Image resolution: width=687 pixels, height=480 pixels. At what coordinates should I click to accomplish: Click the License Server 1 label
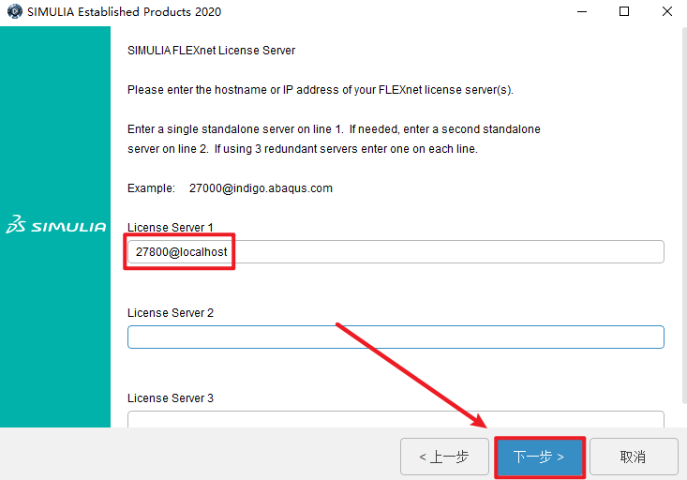[x=171, y=228]
